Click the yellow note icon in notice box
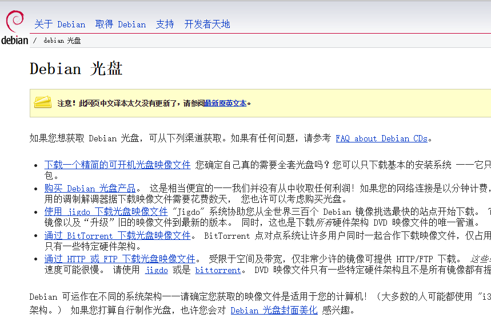 tap(43, 103)
